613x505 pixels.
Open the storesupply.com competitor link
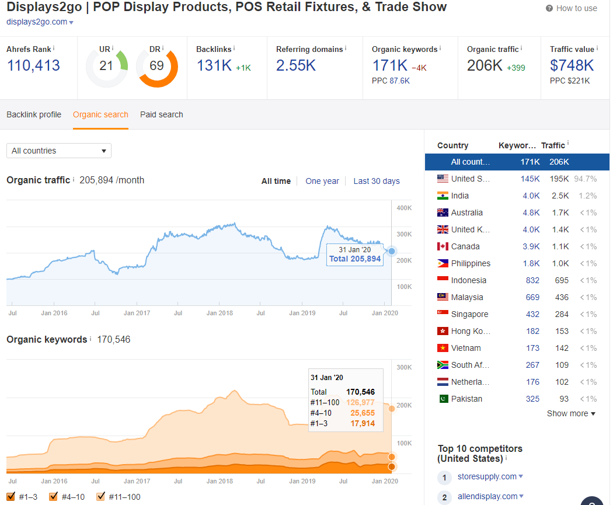[487, 476]
